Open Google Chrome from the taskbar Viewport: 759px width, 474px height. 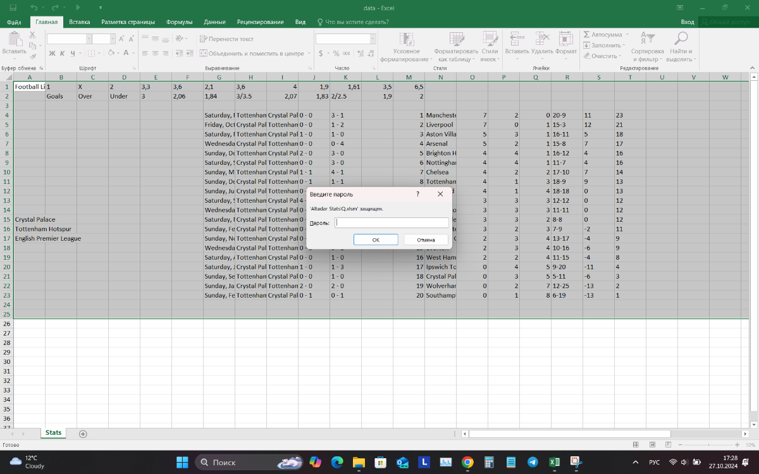coord(467,462)
